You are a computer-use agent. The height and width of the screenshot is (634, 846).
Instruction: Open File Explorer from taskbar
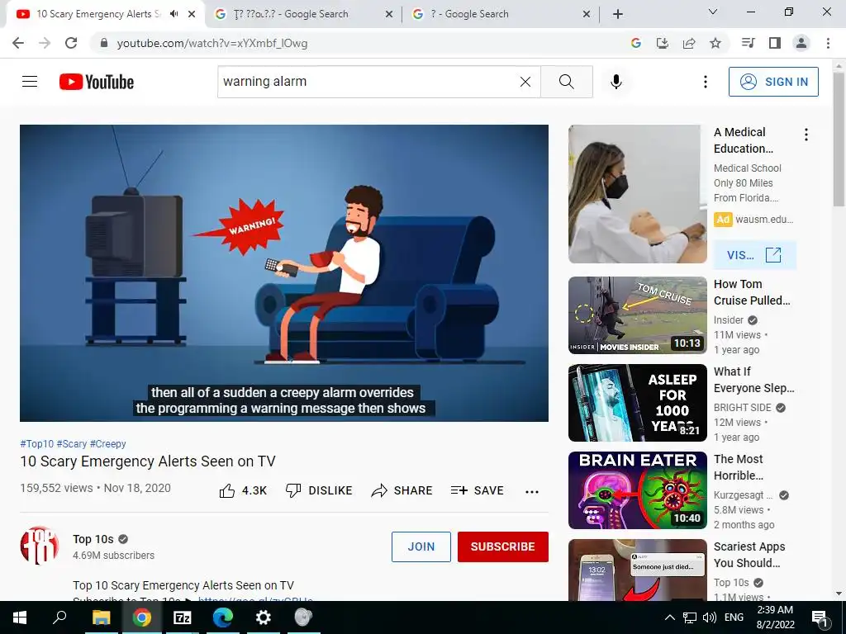tap(101, 617)
